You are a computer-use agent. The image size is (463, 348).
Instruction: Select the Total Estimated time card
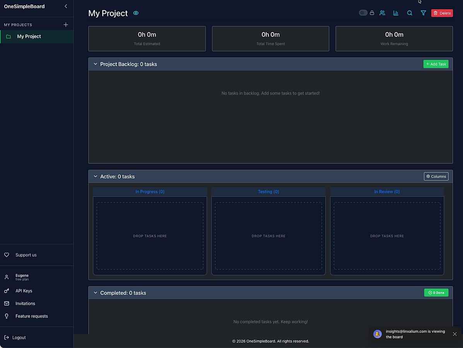(147, 39)
